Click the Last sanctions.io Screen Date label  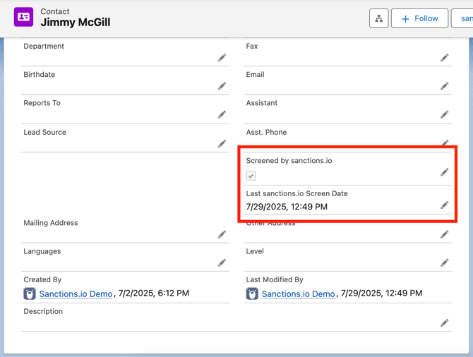[x=297, y=193]
